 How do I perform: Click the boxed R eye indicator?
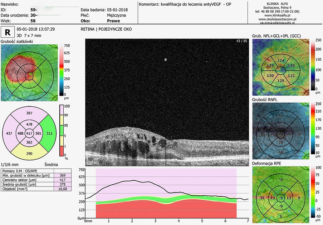pos(8,32)
